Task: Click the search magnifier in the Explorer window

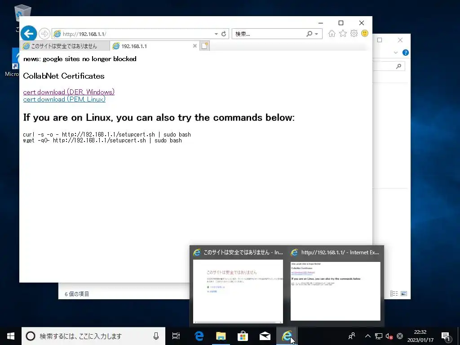Action: tap(398, 66)
